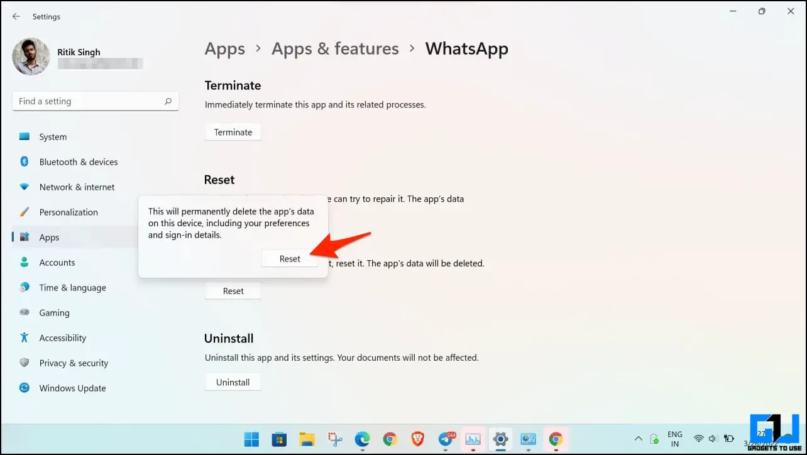Open Microsoft Store from taskbar
Screen dimensions: 807x455
(x=279, y=439)
